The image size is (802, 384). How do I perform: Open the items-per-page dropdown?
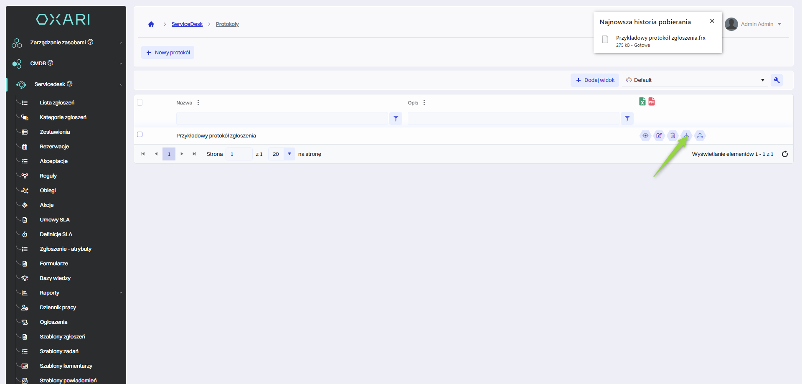289,154
